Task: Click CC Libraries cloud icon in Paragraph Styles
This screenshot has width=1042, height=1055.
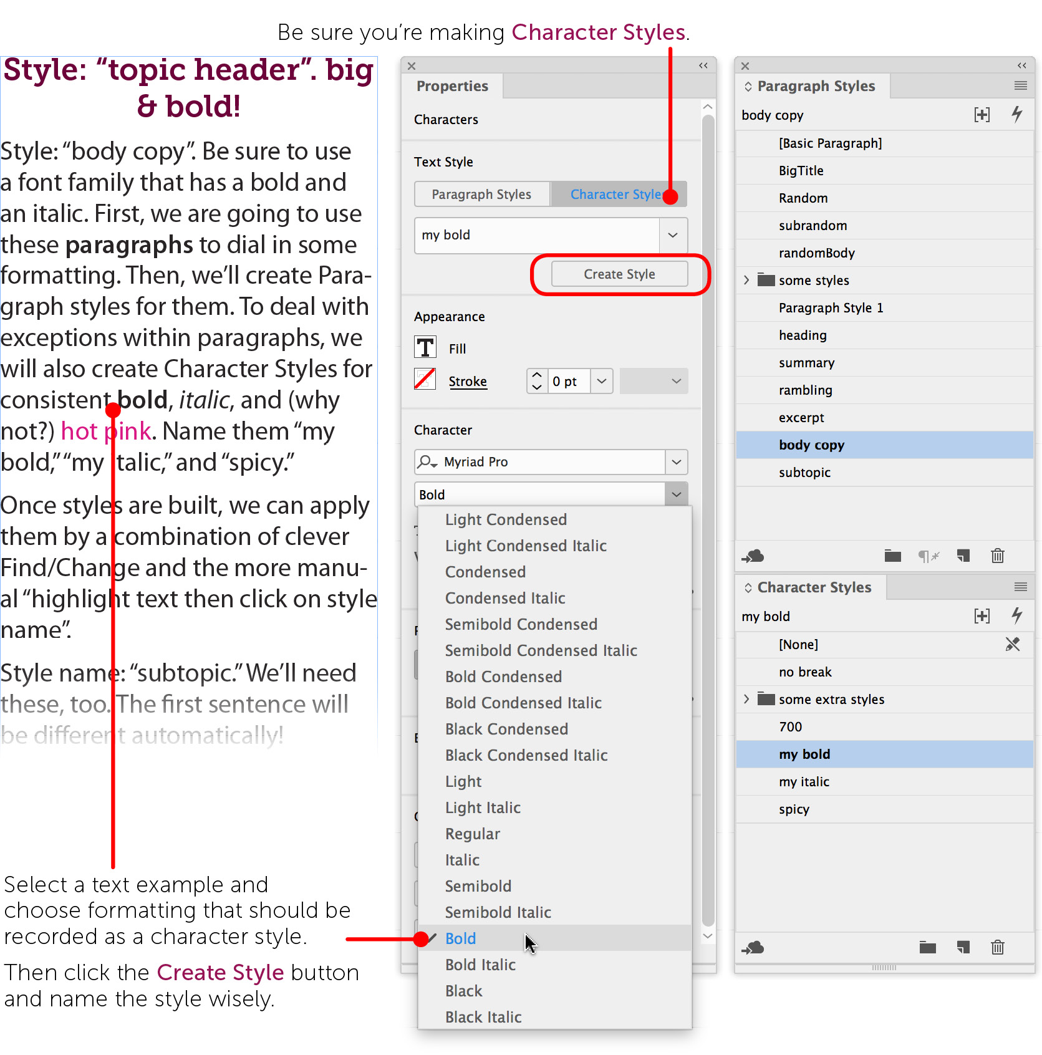Action: 753,556
